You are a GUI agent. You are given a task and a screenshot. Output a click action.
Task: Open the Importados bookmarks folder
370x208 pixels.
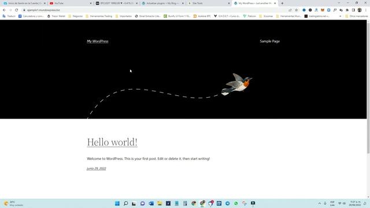(124, 16)
